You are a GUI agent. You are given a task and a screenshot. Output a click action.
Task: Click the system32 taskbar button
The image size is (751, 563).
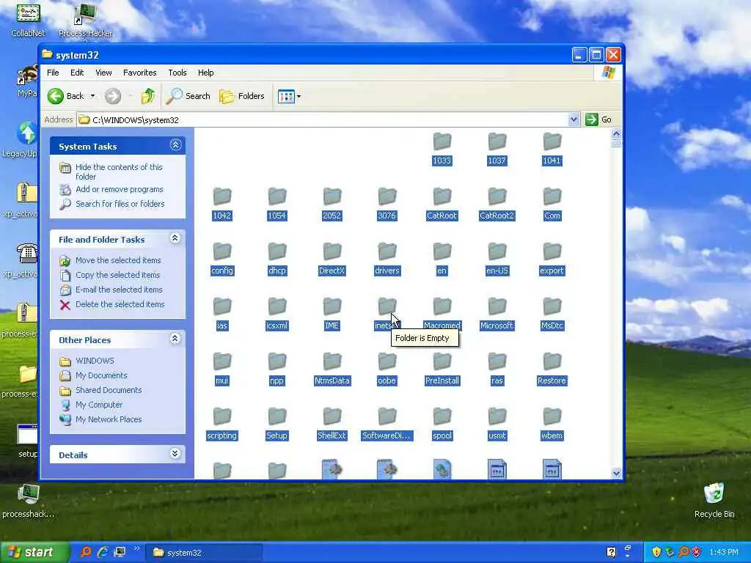point(204,553)
